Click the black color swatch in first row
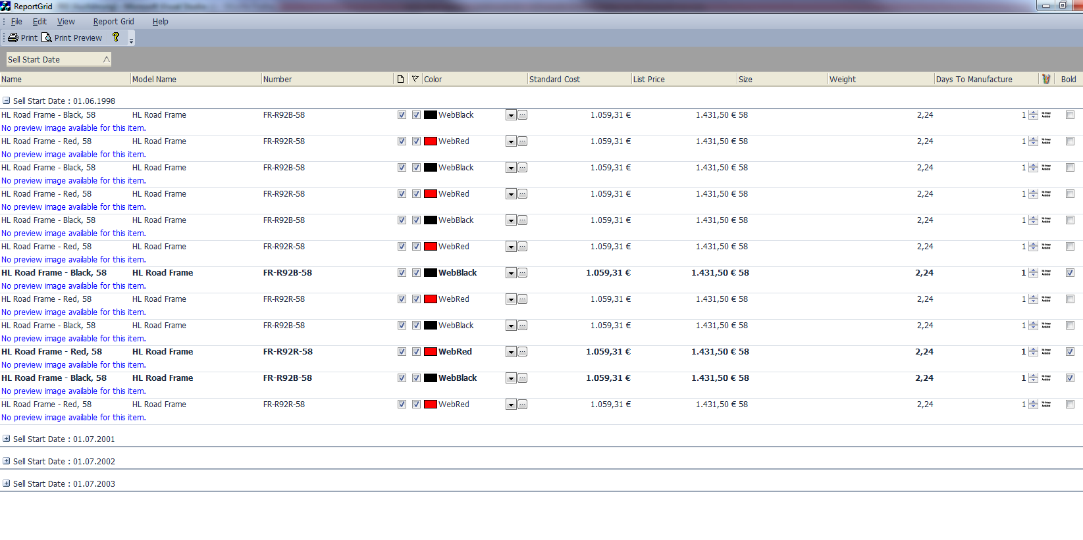The image size is (1083, 540). (431, 115)
